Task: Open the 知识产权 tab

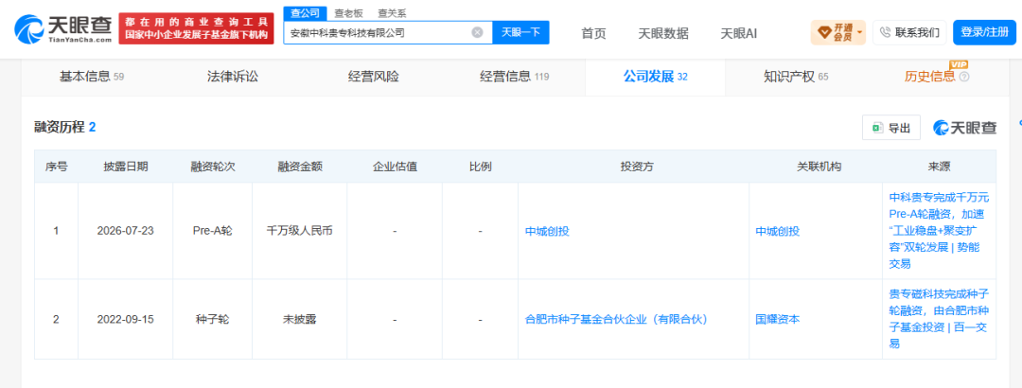Action: (796, 77)
